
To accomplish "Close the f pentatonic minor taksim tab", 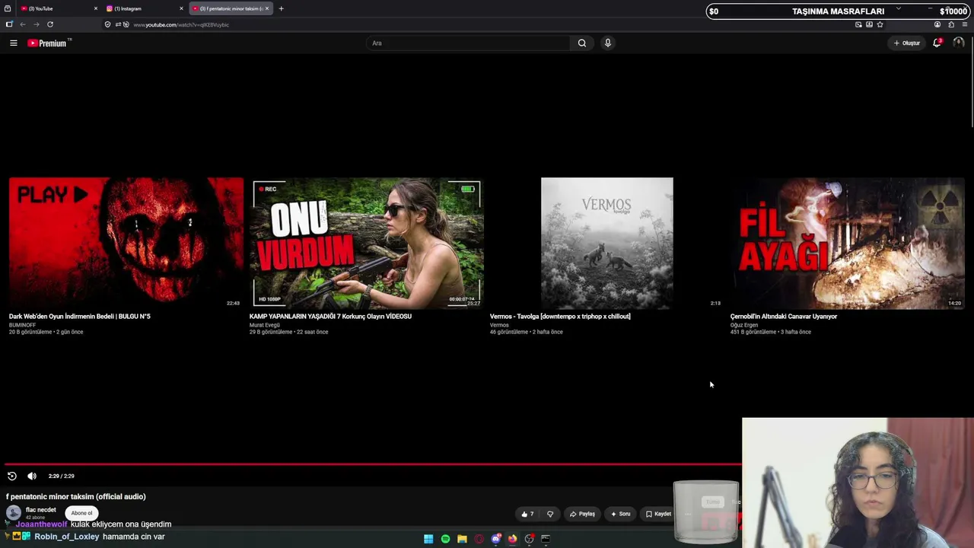I will tap(267, 8).
